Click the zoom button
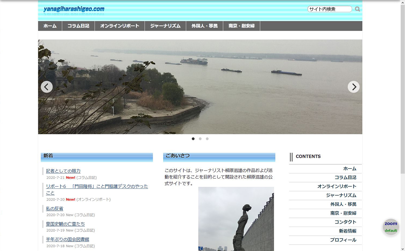Screen dimensions: 405x251 (391, 224)
